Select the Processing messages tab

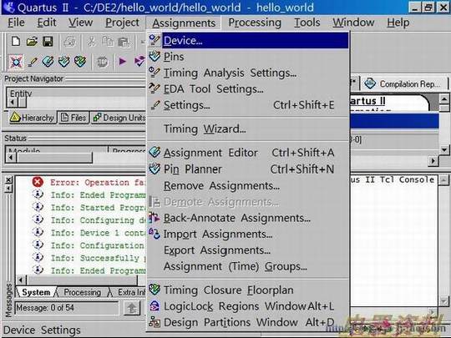[82, 292]
